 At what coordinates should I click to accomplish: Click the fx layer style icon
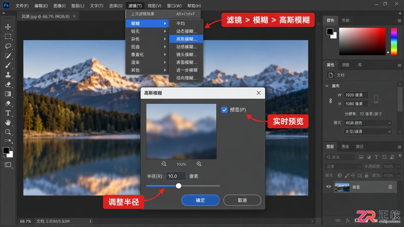point(348,221)
